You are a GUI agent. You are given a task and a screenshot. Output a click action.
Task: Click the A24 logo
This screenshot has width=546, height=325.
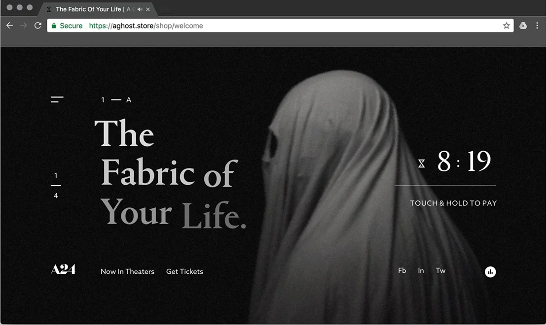pos(63,269)
